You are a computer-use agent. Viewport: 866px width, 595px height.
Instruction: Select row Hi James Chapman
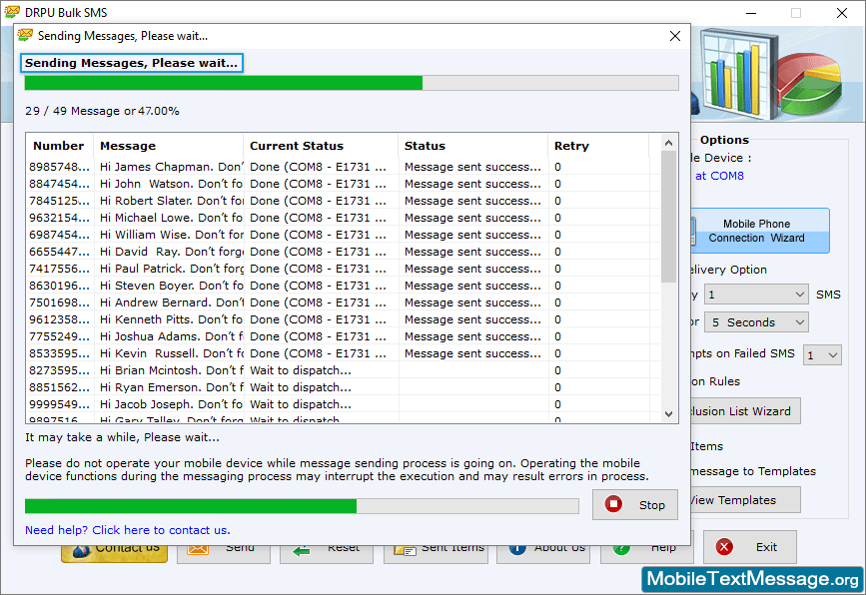(343, 167)
